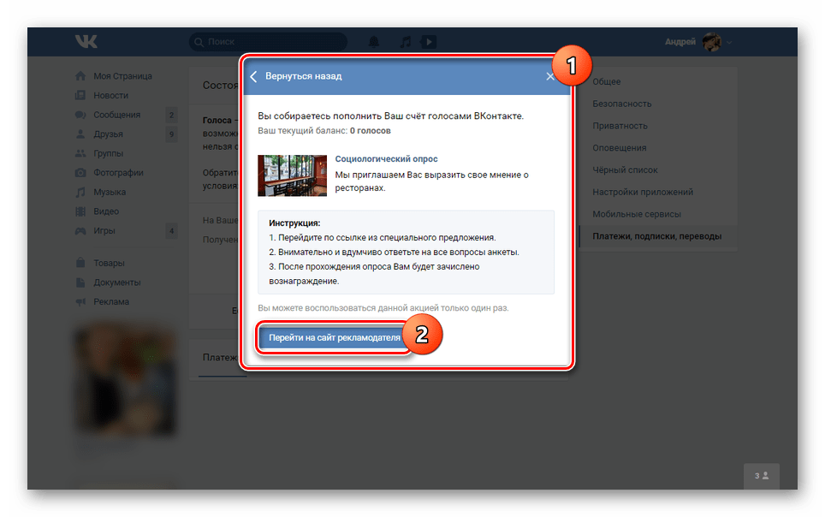Image resolution: width=825 pixels, height=517 pixels.
Task: Open Сообщения from sidebar
Action: click(116, 115)
